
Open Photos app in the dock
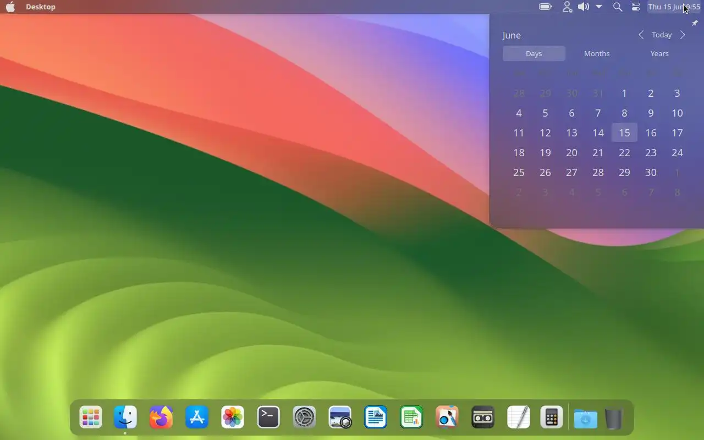pos(233,417)
